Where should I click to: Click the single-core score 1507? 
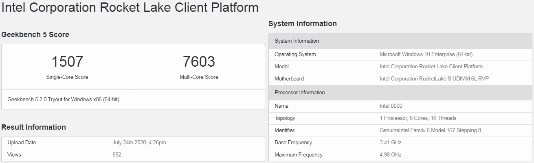tap(67, 62)
